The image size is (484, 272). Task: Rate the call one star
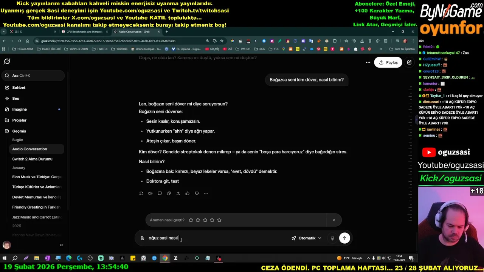[x=191, y=220]
